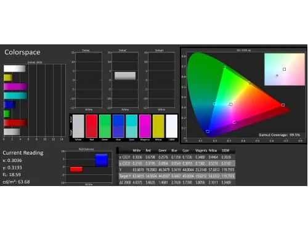Viewport: 308px width, 231px height.
Task: Click the red primary marker on CIE chart
Action: 283,105
